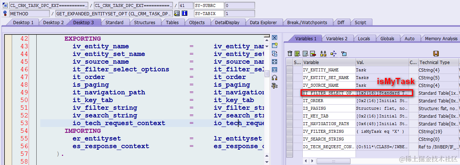This screenshot has width=460, height=165.
Task: Click the icon left of the blue info icon
Action: click(177, 14)
